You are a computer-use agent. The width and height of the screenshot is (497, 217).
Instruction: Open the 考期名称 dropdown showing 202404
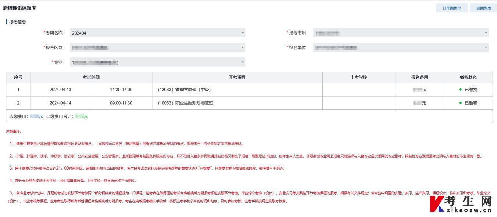pos(157,33)
